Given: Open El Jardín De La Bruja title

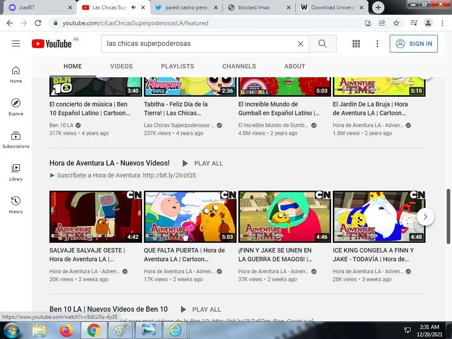Looking at the screenshot, I should pos(370,109).
